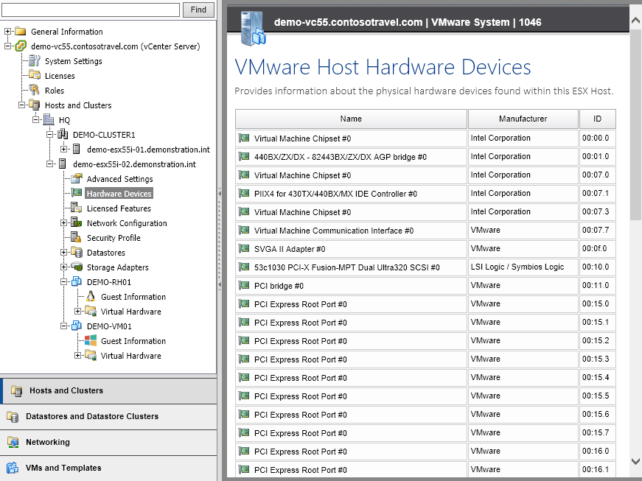Expand the General Information node
Viewport: 642px width, 481px height.
(7, 31)
